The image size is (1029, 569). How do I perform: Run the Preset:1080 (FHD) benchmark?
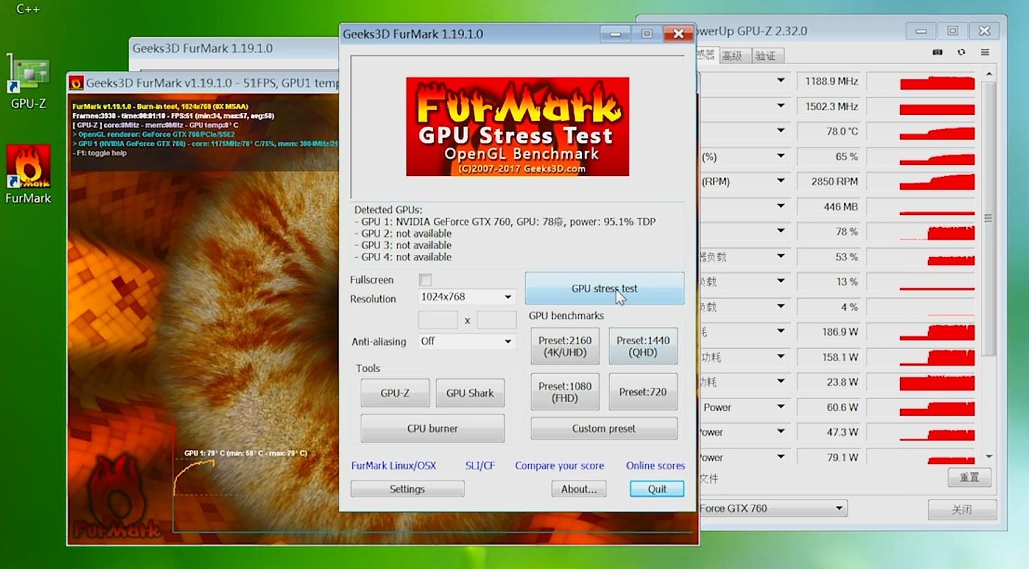564,391
